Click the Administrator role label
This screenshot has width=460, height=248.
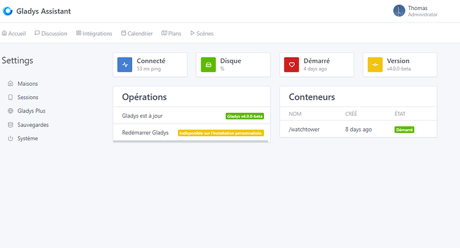coord(423,15)
